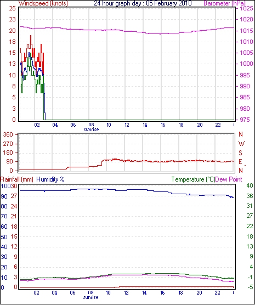The height and width of the screenshot is (305, 255).
Task: Click the 25 knots windspeed axis value
Action: [12, 8]
